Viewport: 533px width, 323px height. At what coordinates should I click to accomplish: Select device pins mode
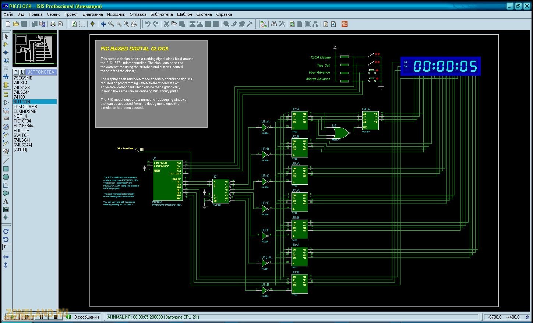(6, 103)
